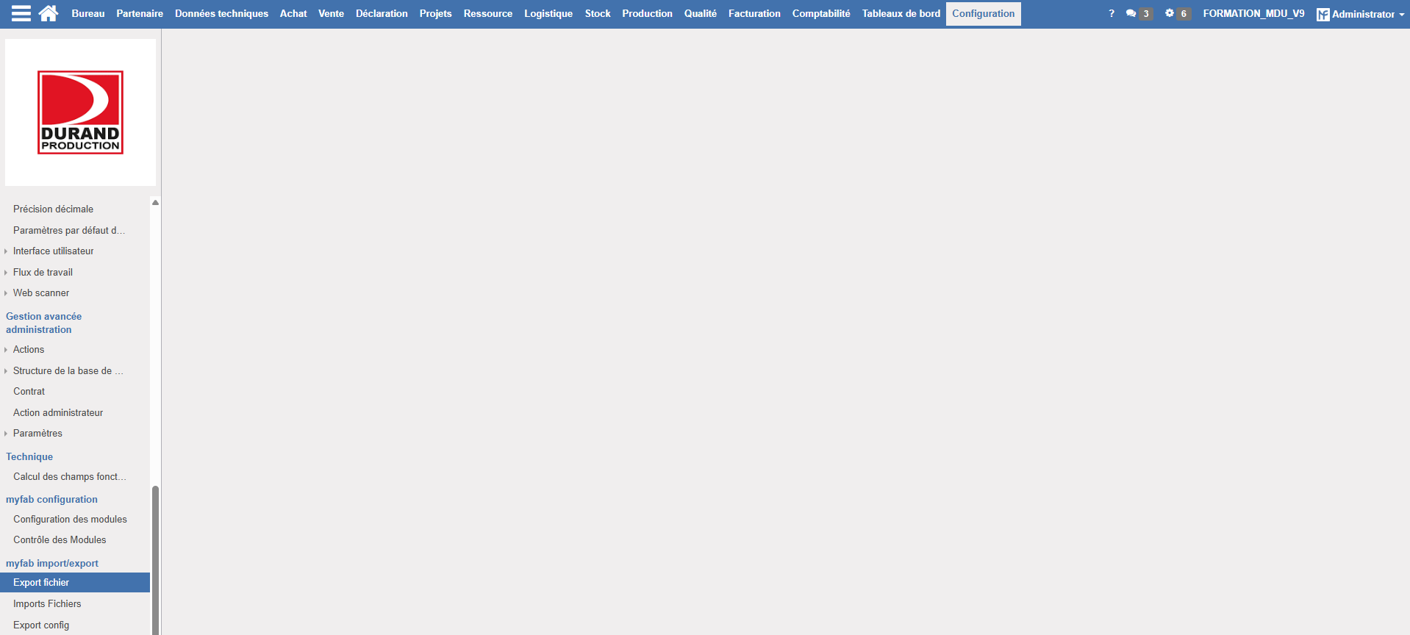Image resolution: width=1410 pixels, height=635 pixels.
Task: Click the Durand Production logo
Action: pyautogui.click(x=80, y=112)
